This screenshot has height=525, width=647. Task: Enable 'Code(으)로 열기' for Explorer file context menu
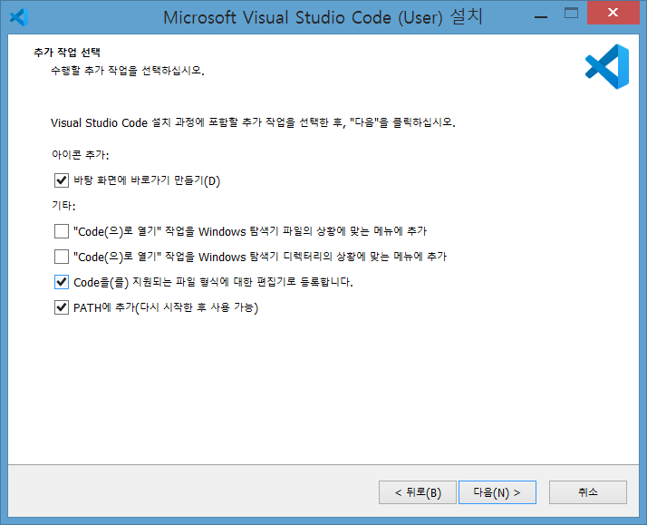coord(62,231)
